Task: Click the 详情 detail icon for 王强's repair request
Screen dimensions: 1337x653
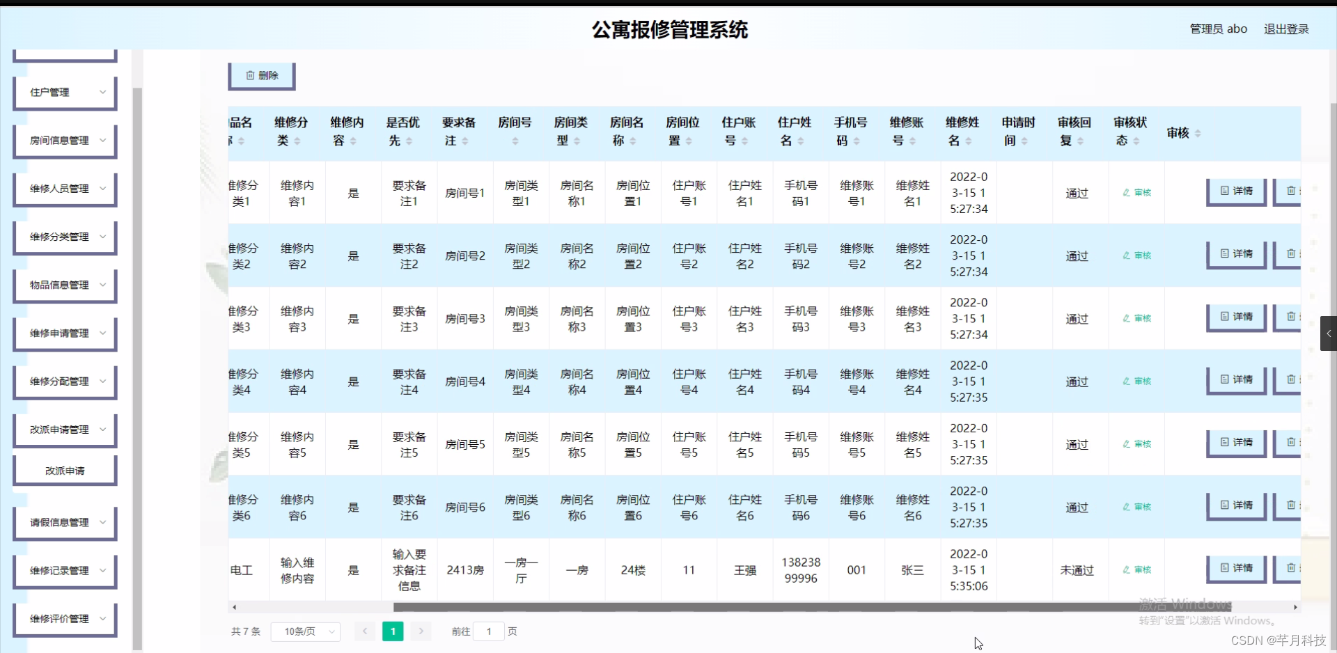Action: (1236, 569)
